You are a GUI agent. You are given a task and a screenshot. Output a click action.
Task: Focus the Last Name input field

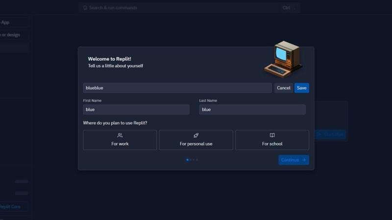pyautogui.click(x=252, y=110)
